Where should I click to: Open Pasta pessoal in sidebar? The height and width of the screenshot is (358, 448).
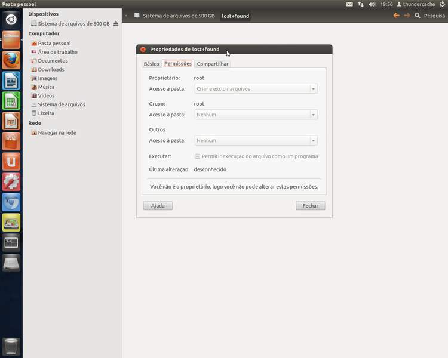pyautogui.click(x=51, y=44)
